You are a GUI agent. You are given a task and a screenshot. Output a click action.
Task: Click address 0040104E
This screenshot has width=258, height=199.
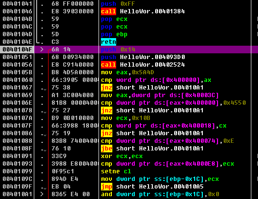tap(17, 42)
